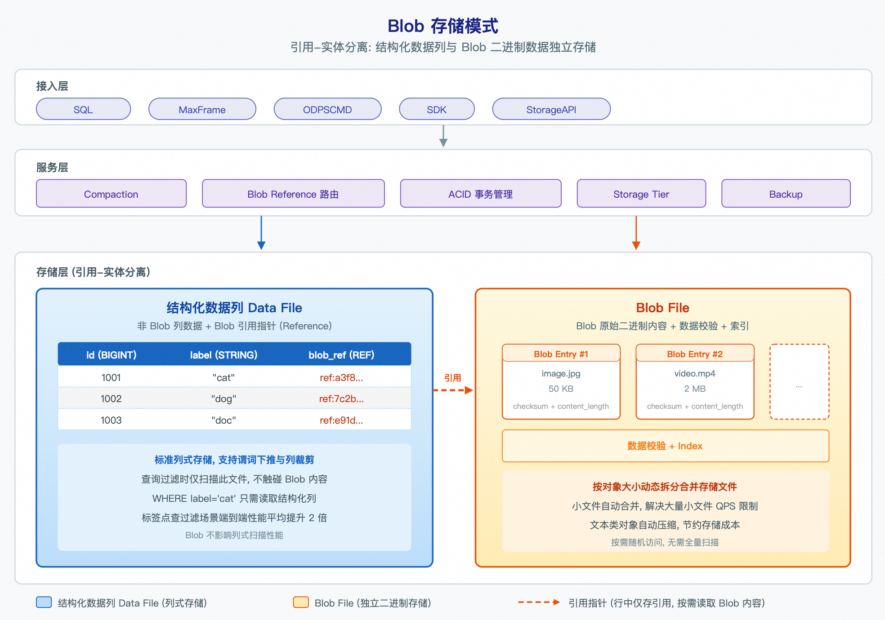Click video.mp4 in Blob Entry #2
Viewport: 885px width, 620px height.
pyautogui.click(x=695, y=373)
